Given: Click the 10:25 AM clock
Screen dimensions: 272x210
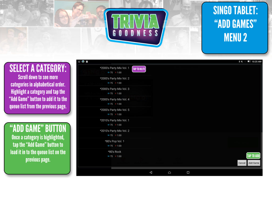Looking at the screenshot, I should (x=257, y=62).
